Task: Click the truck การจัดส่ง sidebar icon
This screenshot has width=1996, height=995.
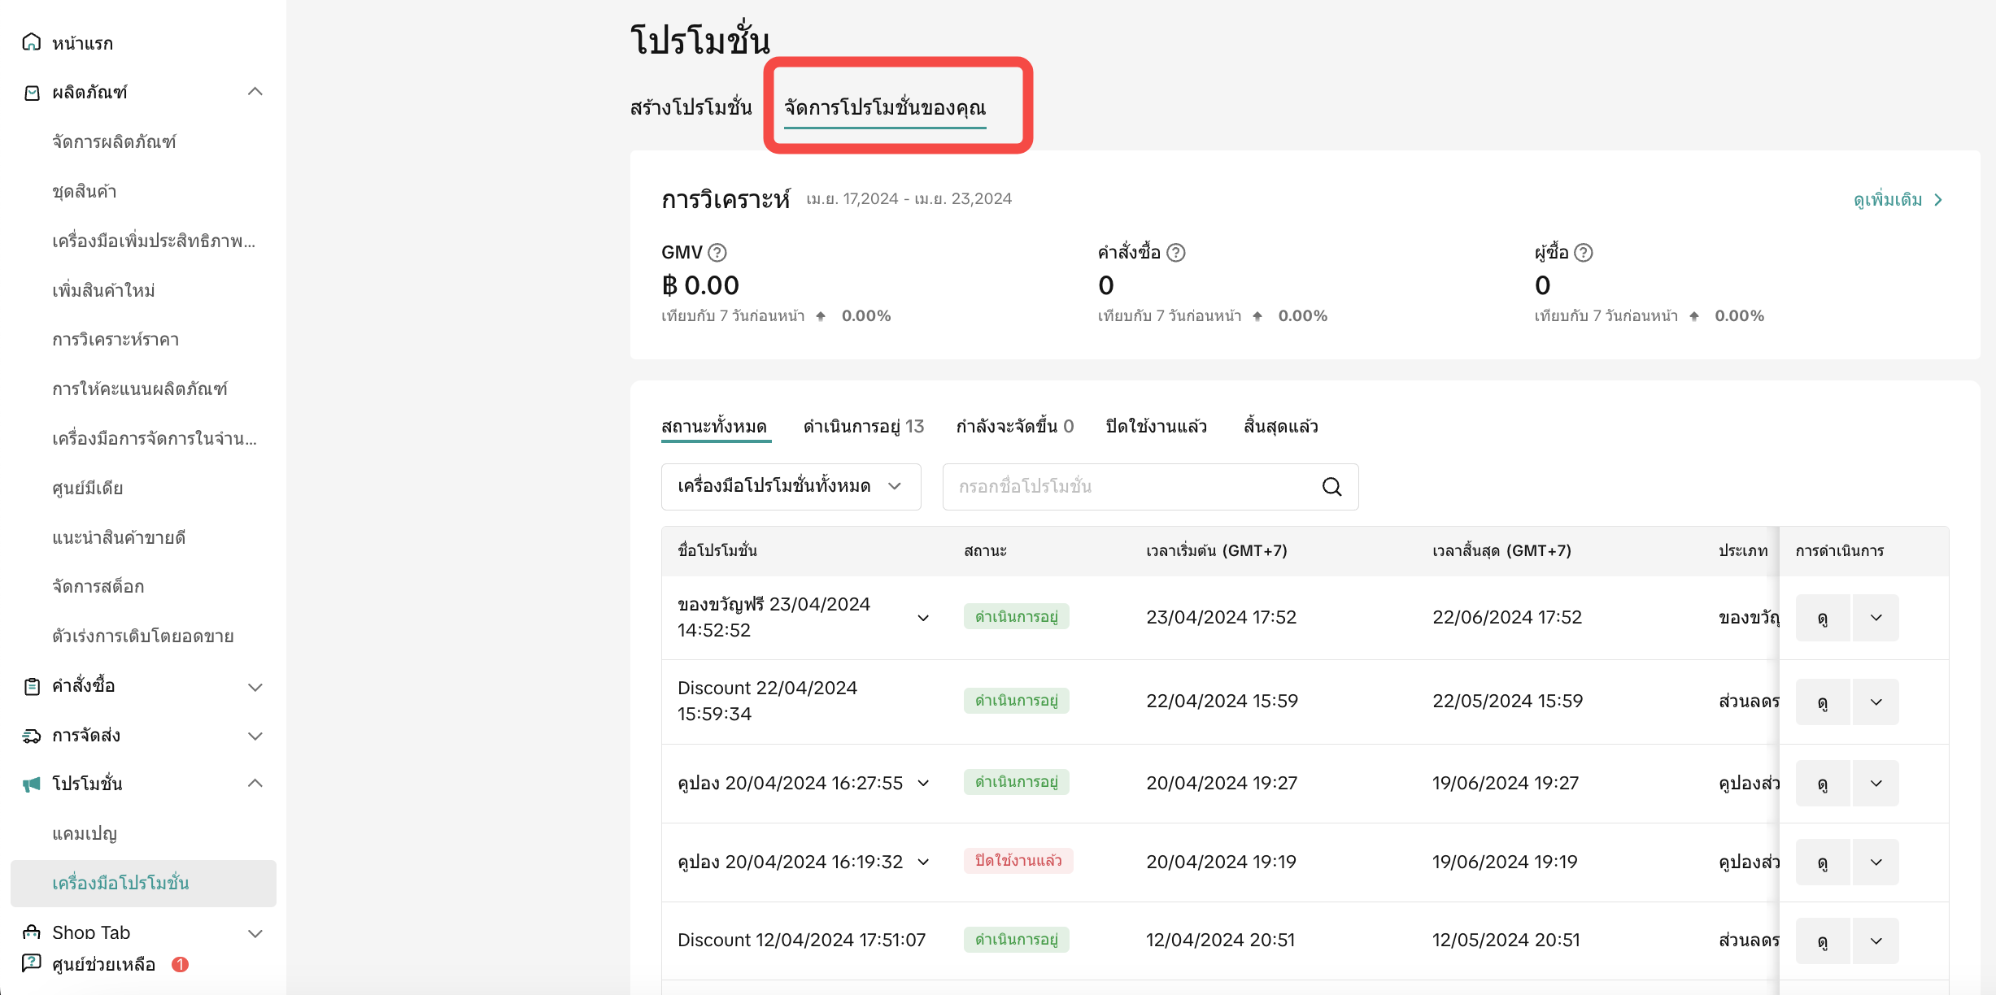Action: point(31,736)
